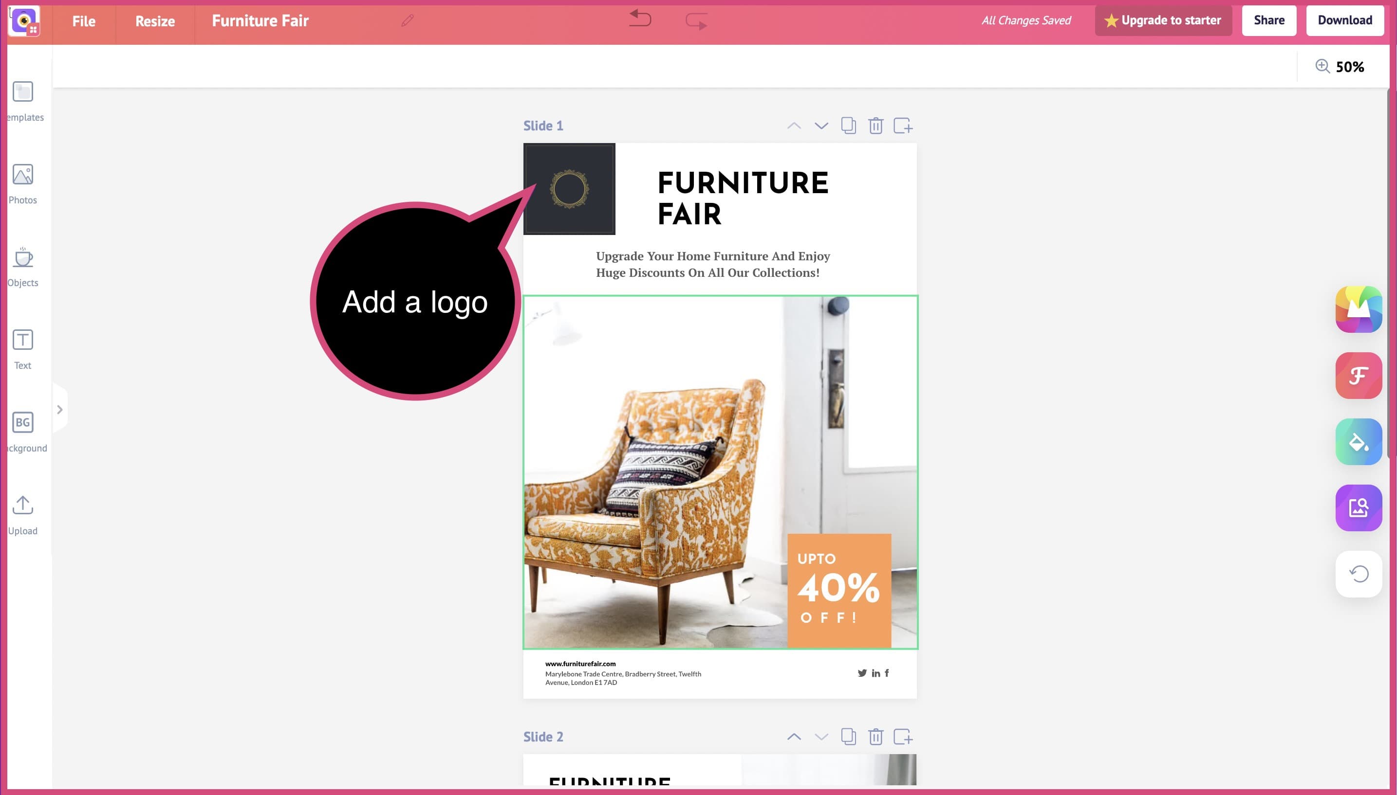
Task: Click the Upgrade to starter toggle
Action: tap(1164, 20)
